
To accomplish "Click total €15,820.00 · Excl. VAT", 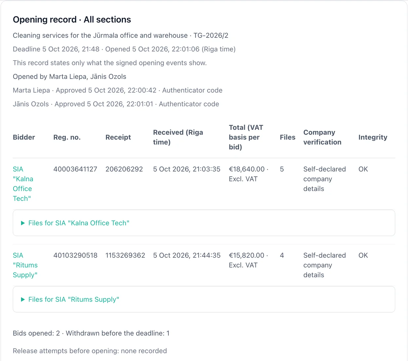I will [x=248, y=260].
